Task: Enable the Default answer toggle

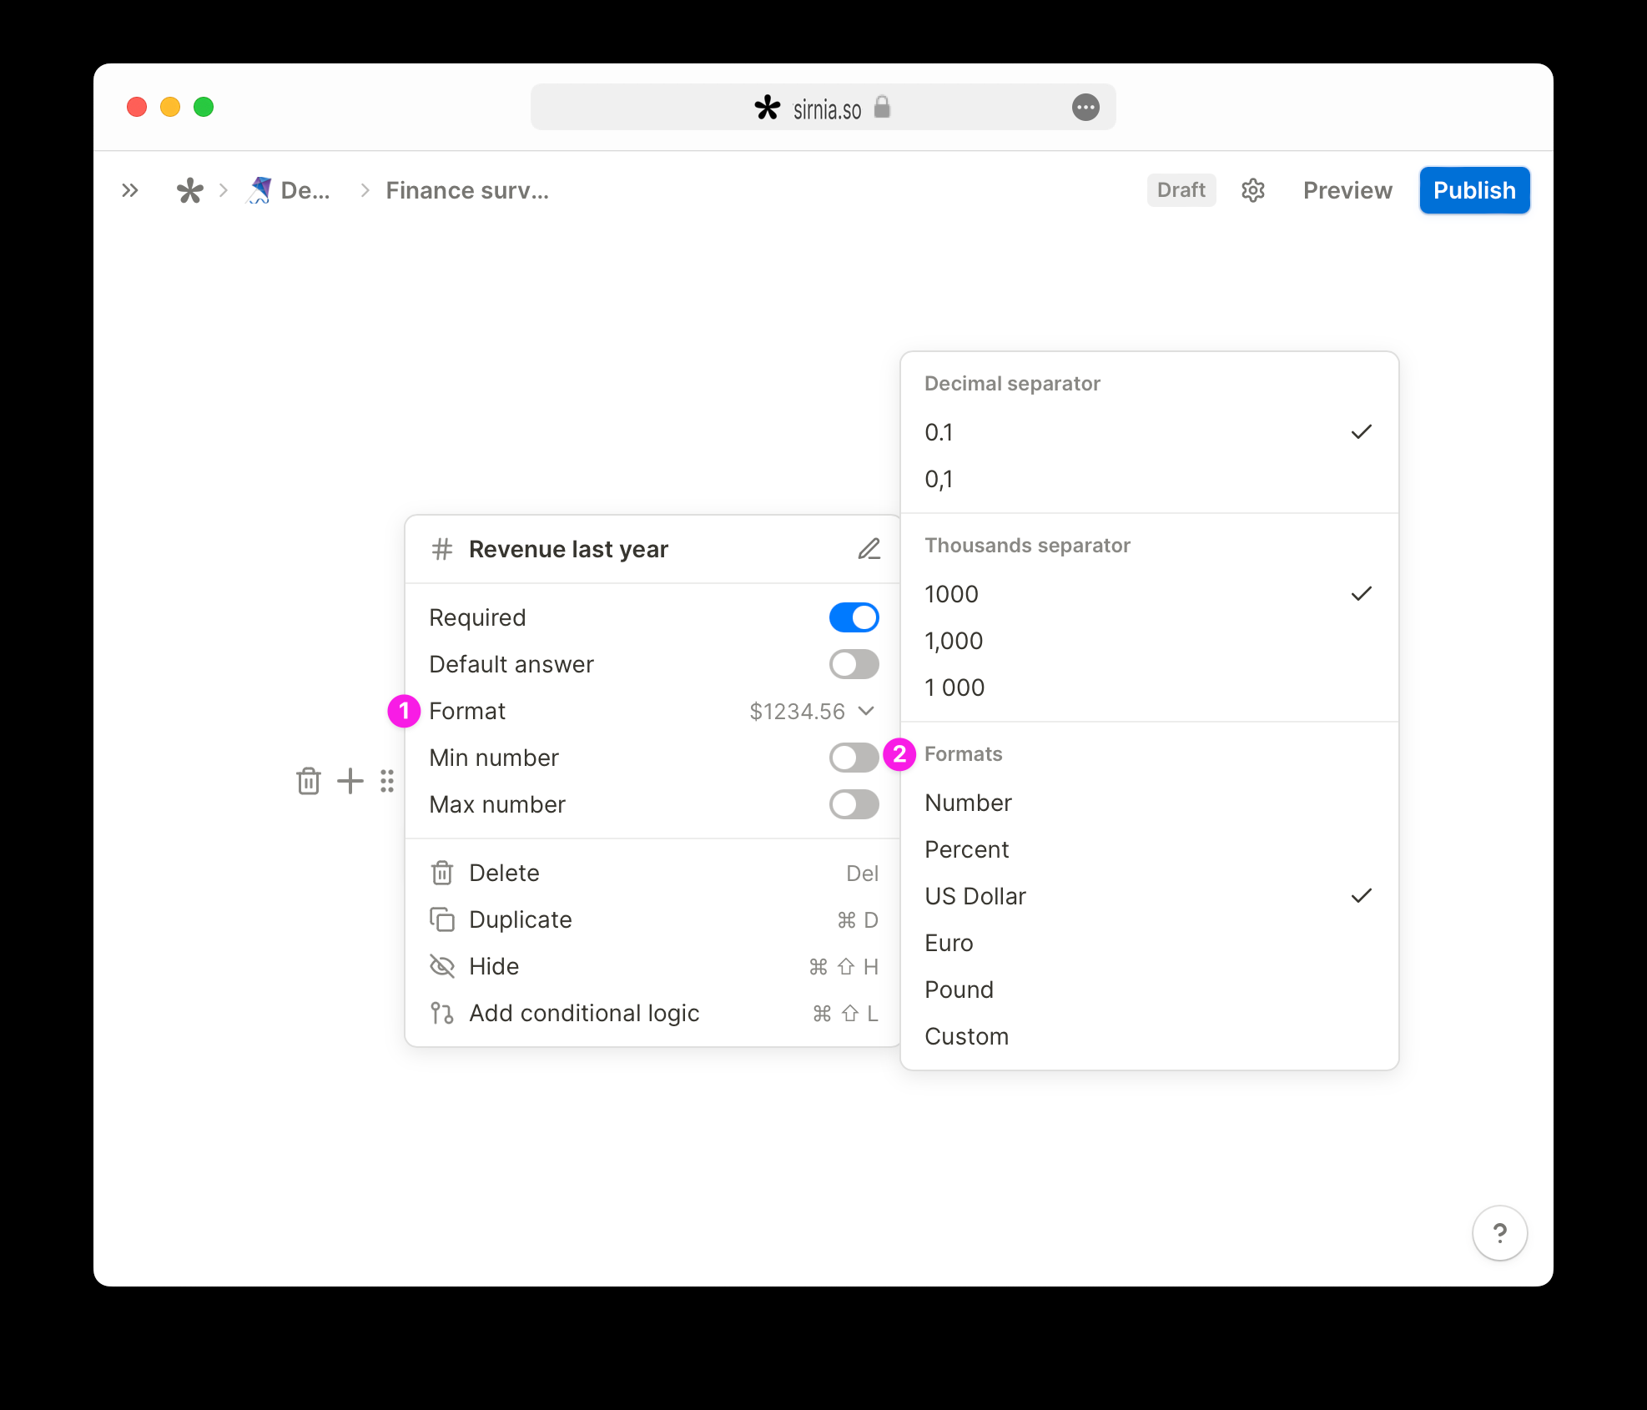Action: pos(854,664)
